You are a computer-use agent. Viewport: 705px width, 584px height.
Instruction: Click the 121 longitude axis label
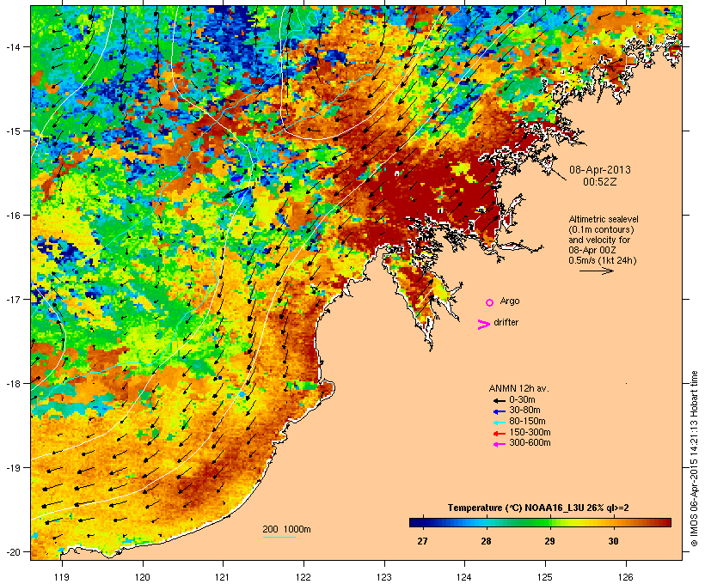[223, 577]
